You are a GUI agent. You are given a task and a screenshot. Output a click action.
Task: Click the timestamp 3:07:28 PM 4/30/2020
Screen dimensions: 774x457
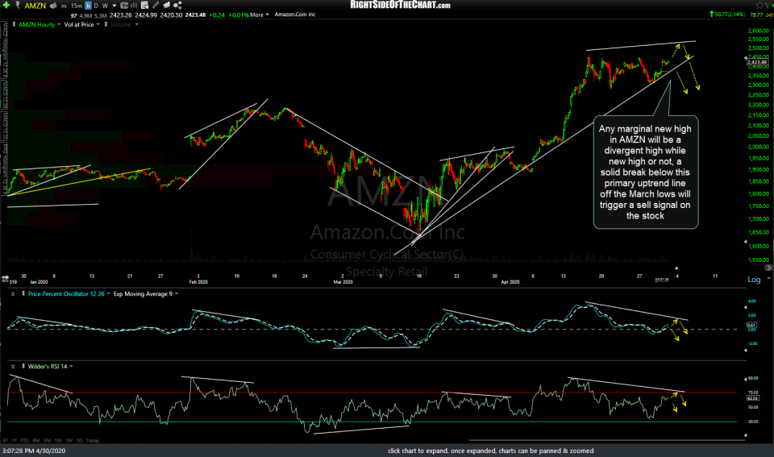(x=34, y=451)
